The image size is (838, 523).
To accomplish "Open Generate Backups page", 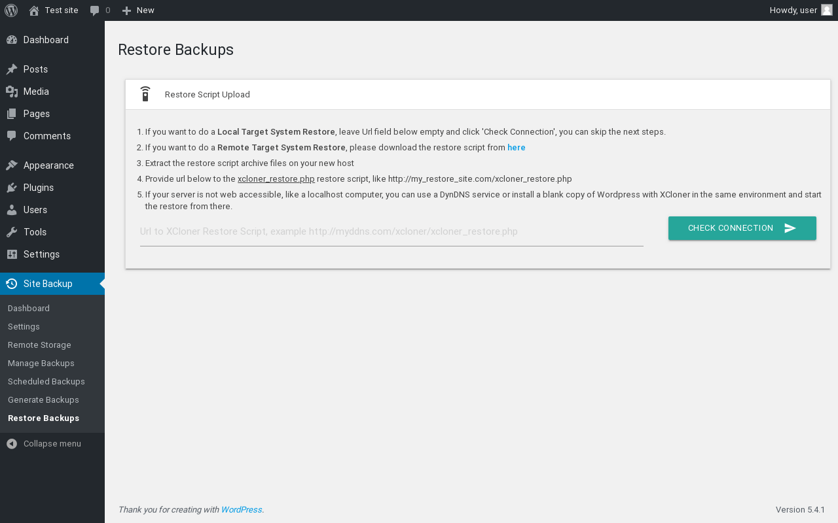I will point(43,400).
